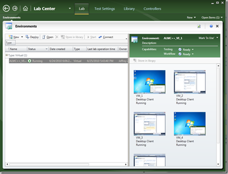Click the Connect toolbar button

(x=106, y=37)
